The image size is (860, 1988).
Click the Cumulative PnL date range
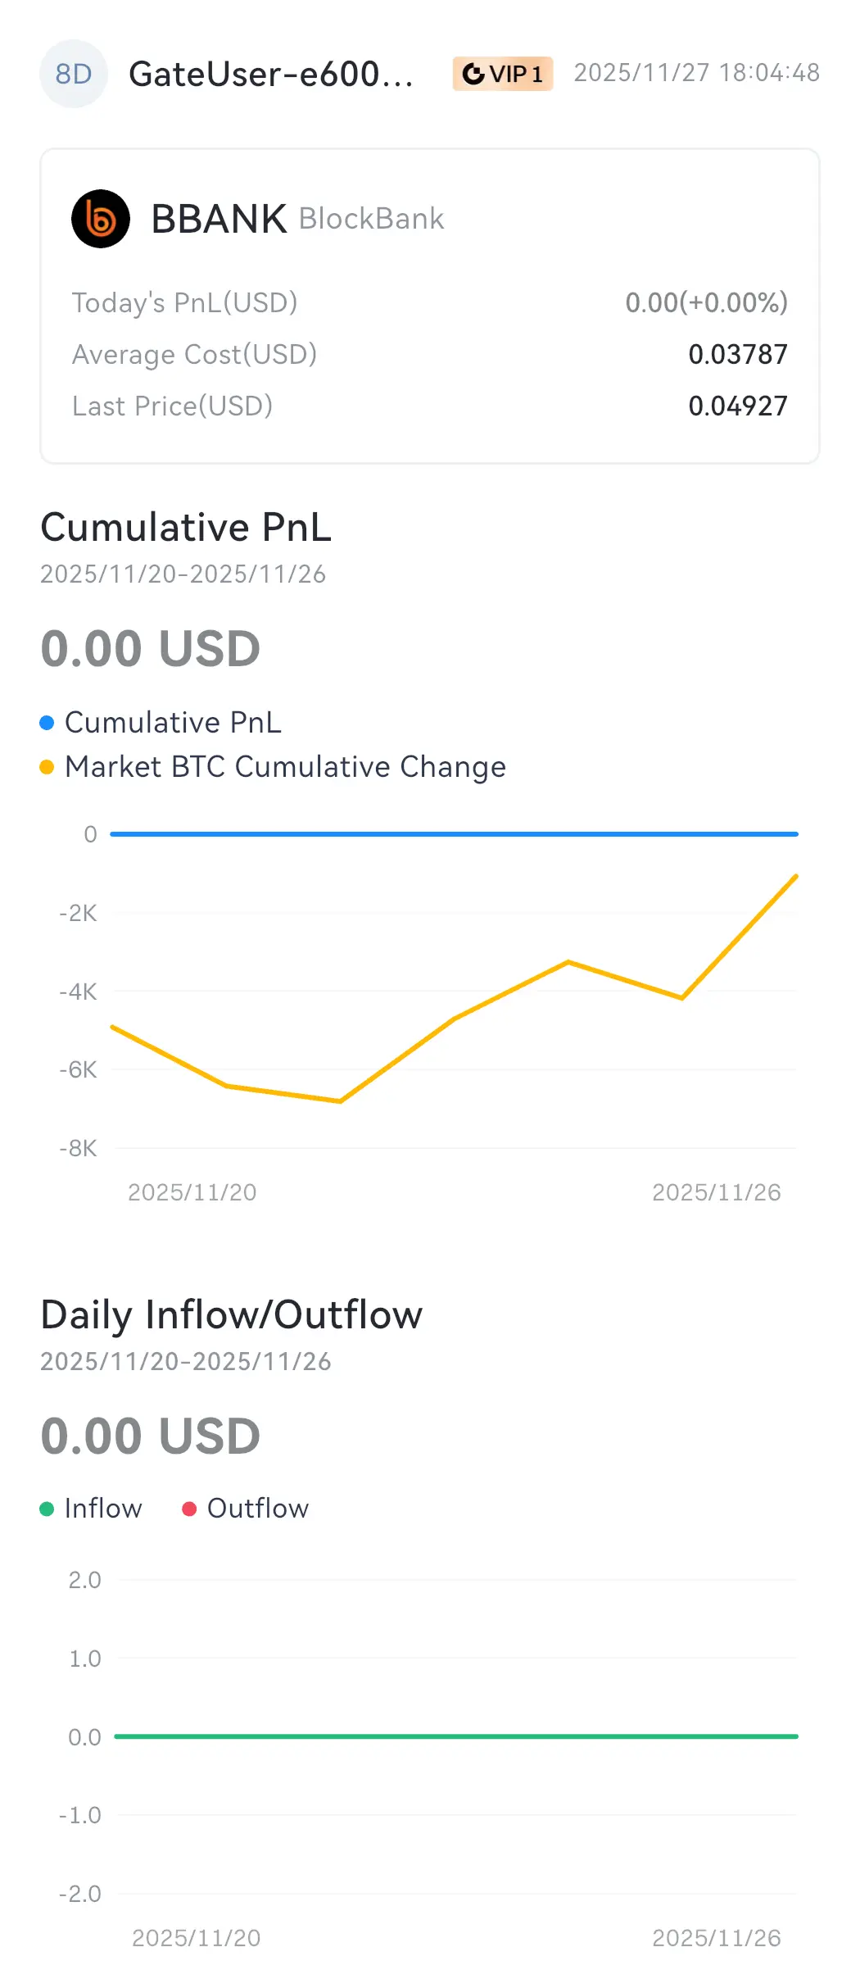click(183, 574)
